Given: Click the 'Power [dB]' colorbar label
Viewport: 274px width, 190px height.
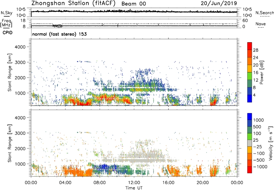Looking at the screenshot, I should click(x=261, y=72).
